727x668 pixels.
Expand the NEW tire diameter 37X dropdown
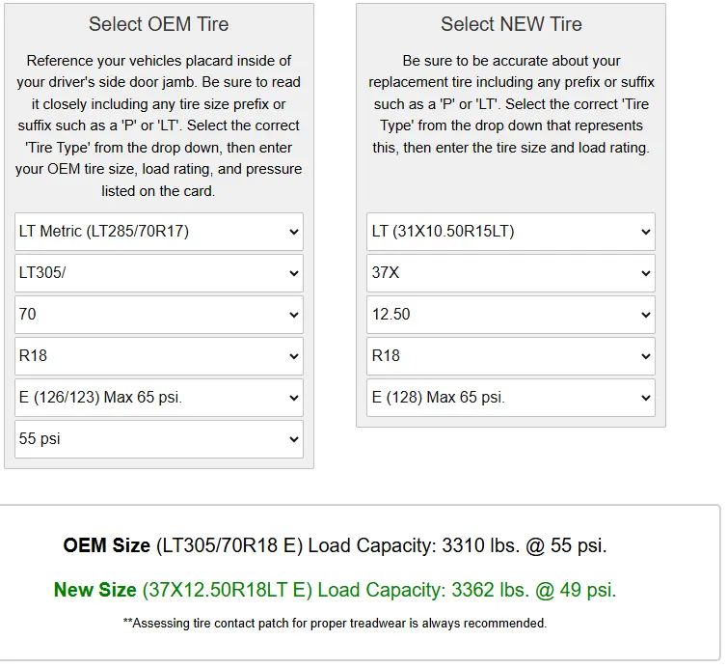click(x=511, y=273)
